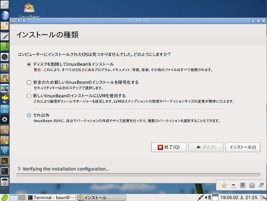Enable 安全のため新しいlinuxBeanのインストールを暗号化する checkbox
This screenshot has width=267, height=201.
click(x=29, y=82)
